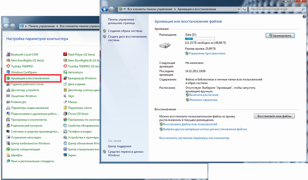Open Брандмауэр Windows icon

[x=65, y=78]
